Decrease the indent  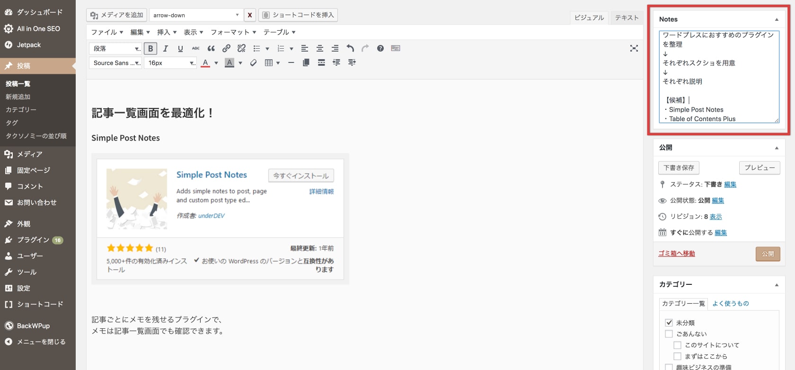coord(336,62)
